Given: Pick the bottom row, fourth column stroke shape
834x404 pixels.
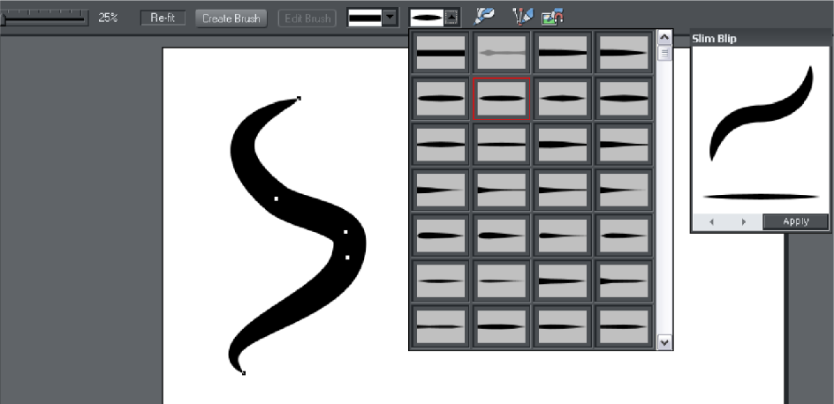Looking at the screenshot, I should coord(624,326).
